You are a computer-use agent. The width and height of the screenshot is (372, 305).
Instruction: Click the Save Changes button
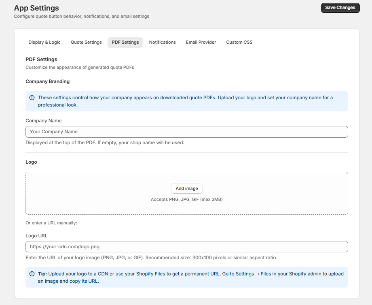pos(340,8)
